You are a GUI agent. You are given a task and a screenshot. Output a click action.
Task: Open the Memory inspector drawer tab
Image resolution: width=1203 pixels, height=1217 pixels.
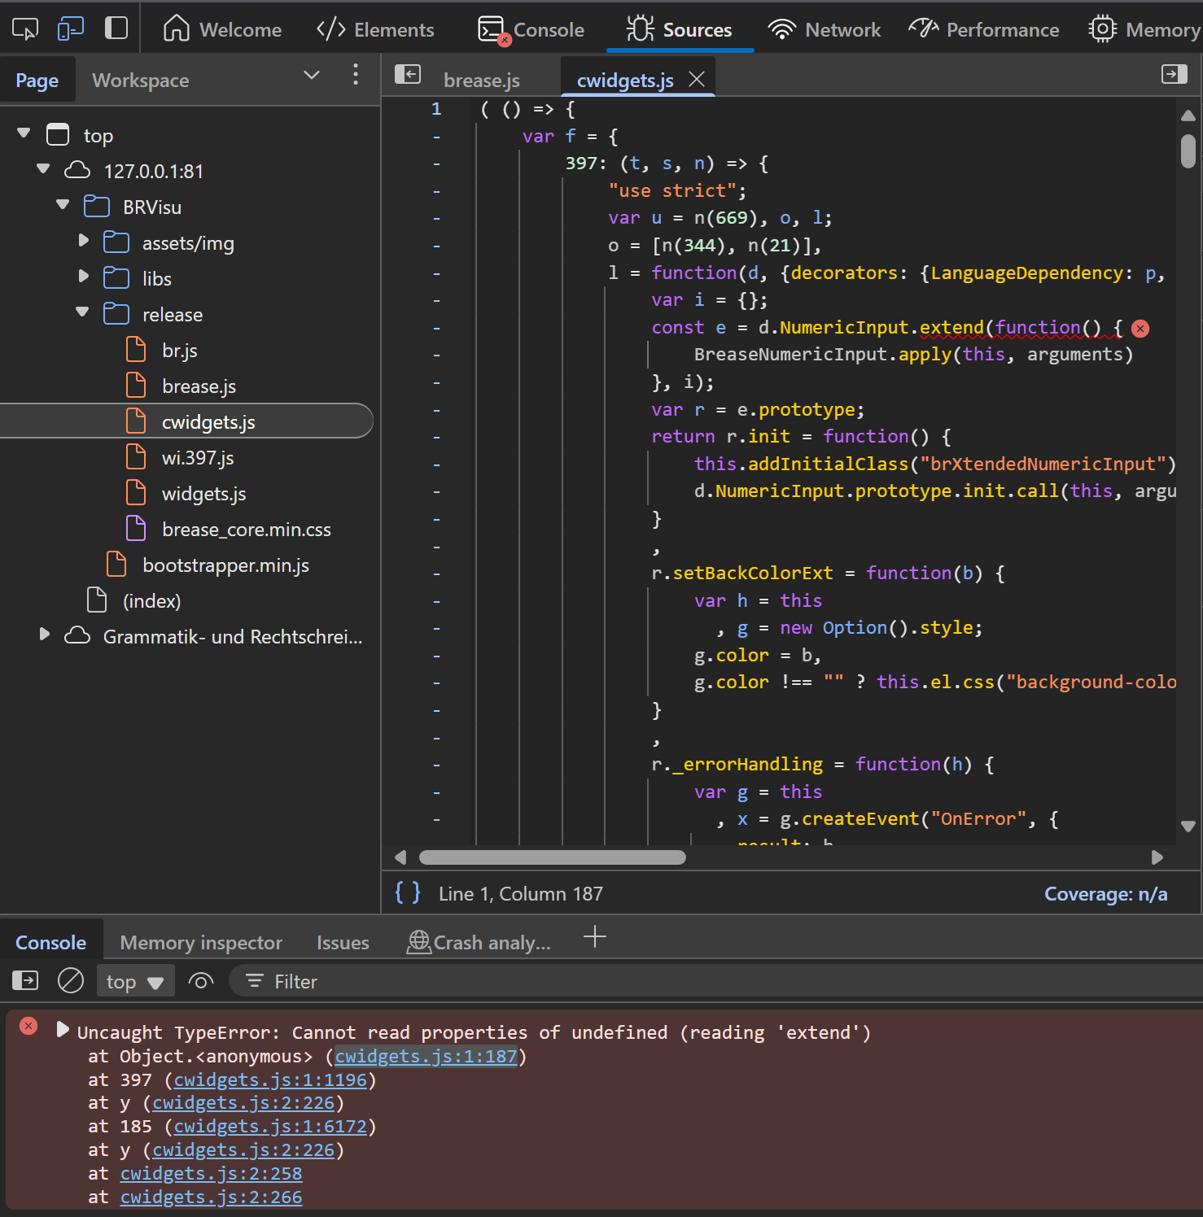point(201,943)
